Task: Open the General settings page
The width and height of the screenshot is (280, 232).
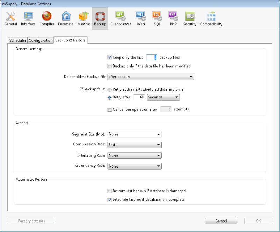Action: click(x=10, y=18)
